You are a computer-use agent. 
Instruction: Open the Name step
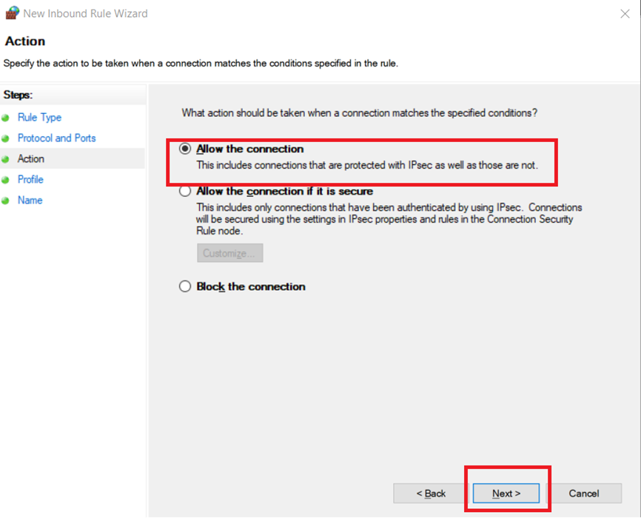pyautogui.click(x=30, y=201)
